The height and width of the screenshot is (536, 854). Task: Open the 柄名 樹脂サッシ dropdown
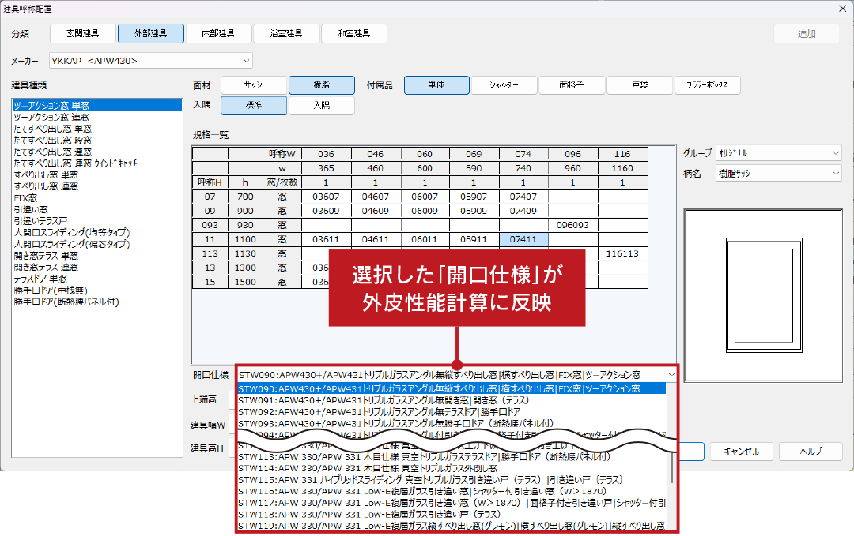[x=779, y=174]
